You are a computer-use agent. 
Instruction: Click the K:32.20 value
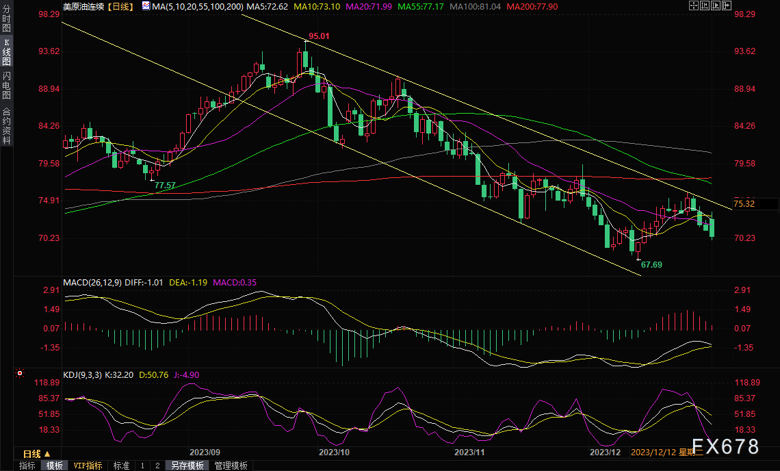coord(119,375)
